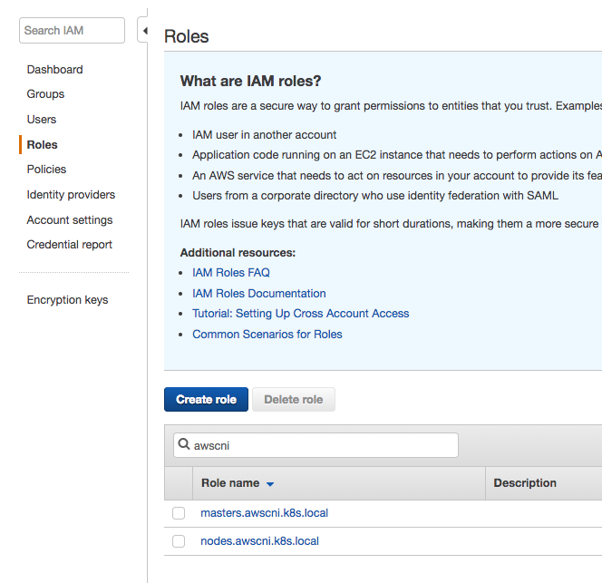The image size is (602, 583).
Task: Open IAM Roles Documentation link
Action: (259, 294)
